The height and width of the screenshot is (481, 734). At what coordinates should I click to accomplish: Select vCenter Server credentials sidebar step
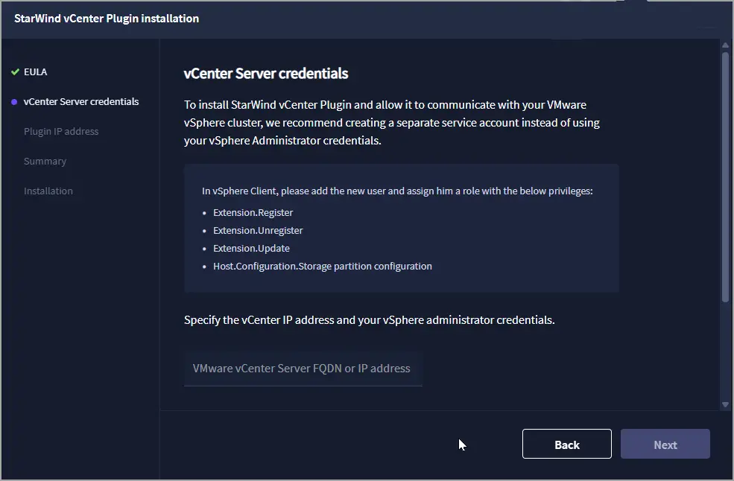(81, 101)
